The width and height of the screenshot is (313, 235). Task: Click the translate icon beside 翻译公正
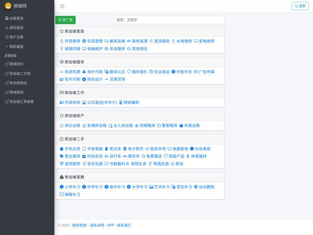(107, 71)
